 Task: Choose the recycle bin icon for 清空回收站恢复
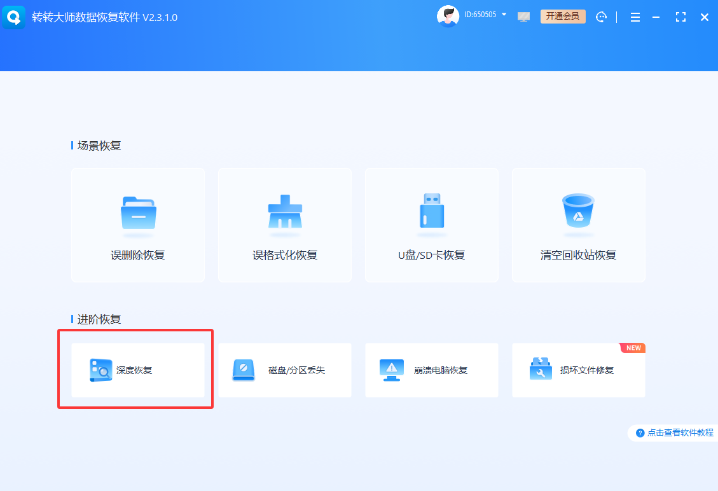click(578, 211)
